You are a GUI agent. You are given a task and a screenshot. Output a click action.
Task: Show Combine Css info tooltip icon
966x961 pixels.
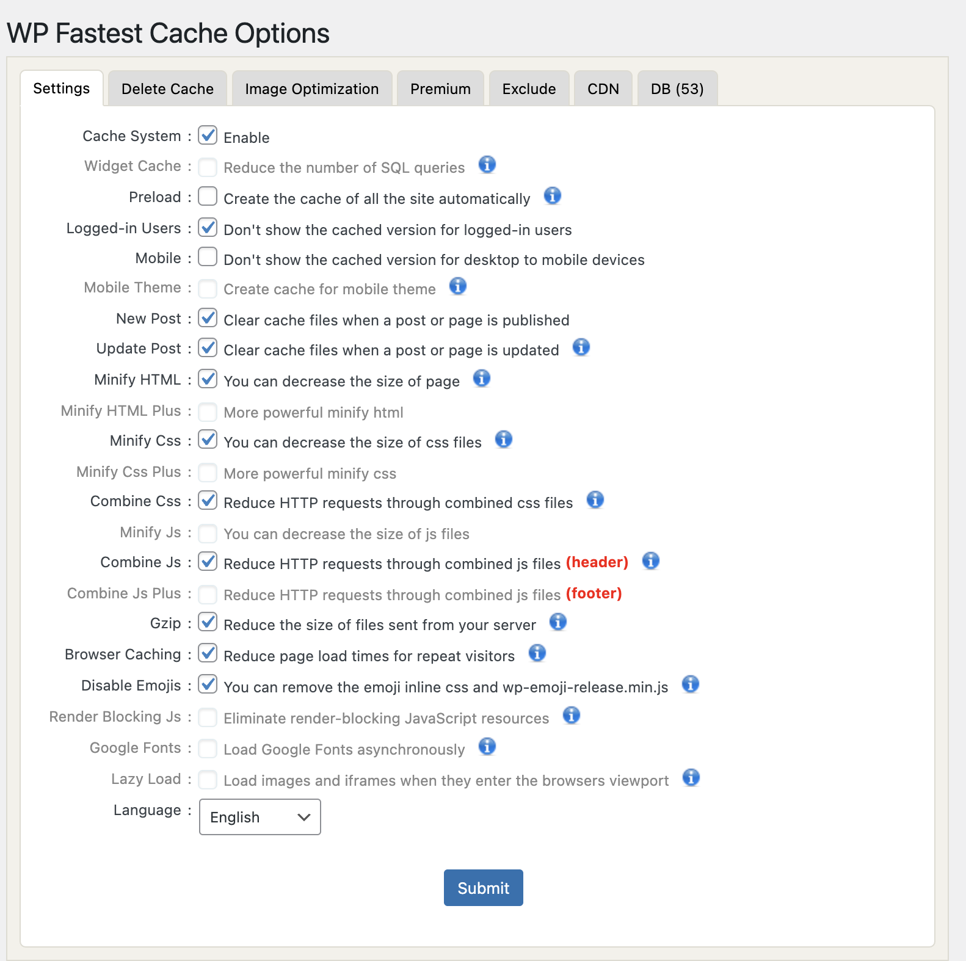(x=595, y=500)
